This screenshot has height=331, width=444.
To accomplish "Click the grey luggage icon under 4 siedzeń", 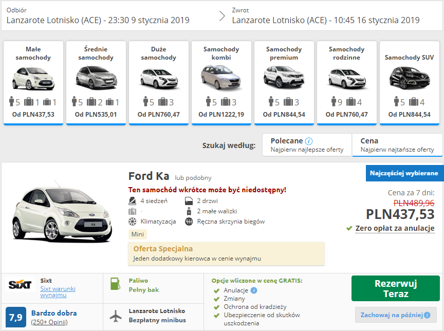I will click(x=132, y=211).
